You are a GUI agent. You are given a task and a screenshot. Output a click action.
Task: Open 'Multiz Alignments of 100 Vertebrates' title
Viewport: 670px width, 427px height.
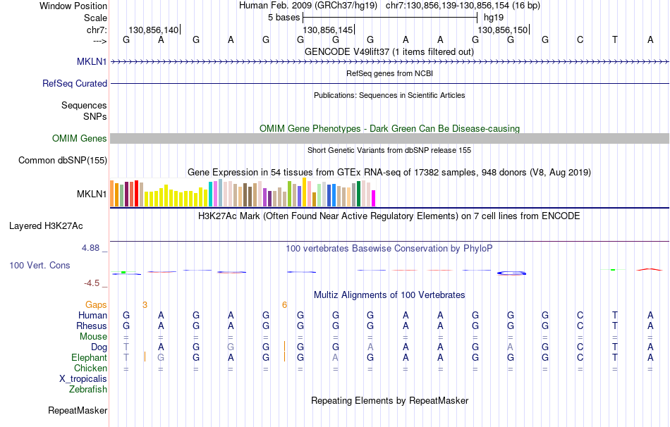click(389, 295)
